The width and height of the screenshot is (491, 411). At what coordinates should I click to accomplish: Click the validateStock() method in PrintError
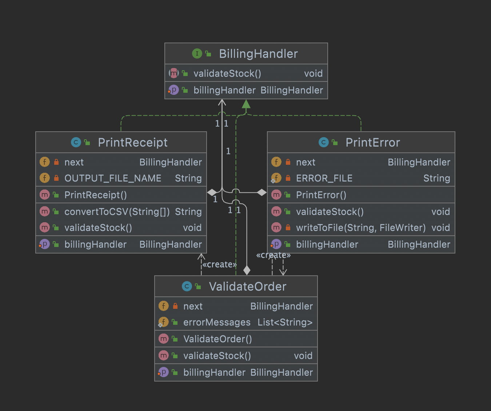(329, 211)
